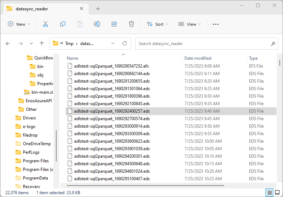Navigate back with the back arrow
The width and height of the screenshot is (283, 197).
pos(8,44)
